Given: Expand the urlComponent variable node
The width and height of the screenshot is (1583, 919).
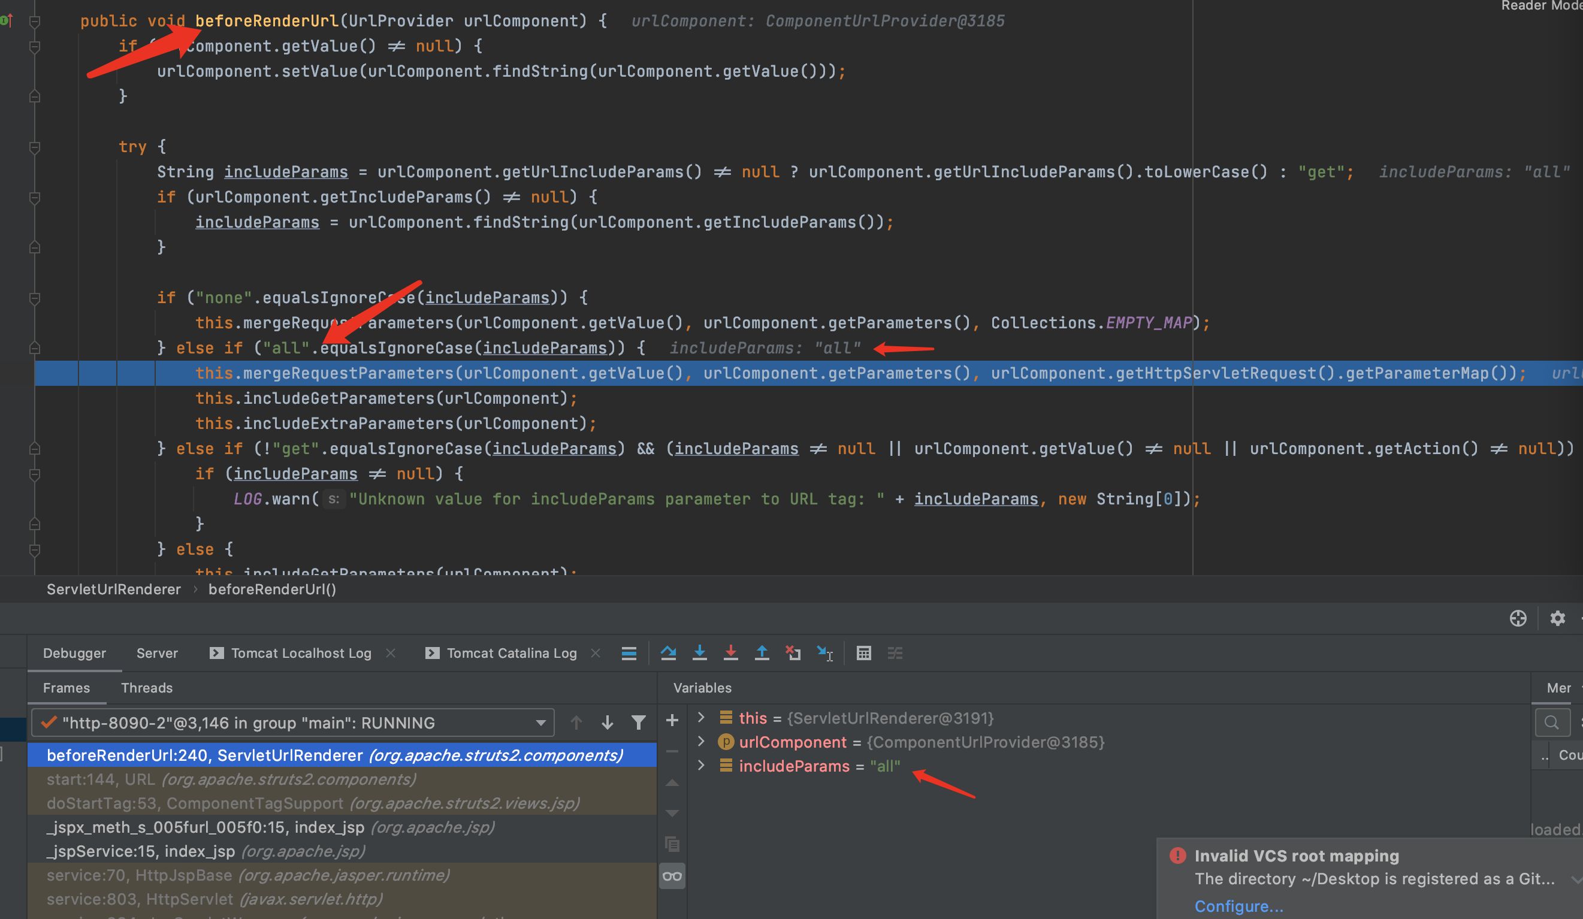Looking at the screenshot, I should click(x=701, y=742).
